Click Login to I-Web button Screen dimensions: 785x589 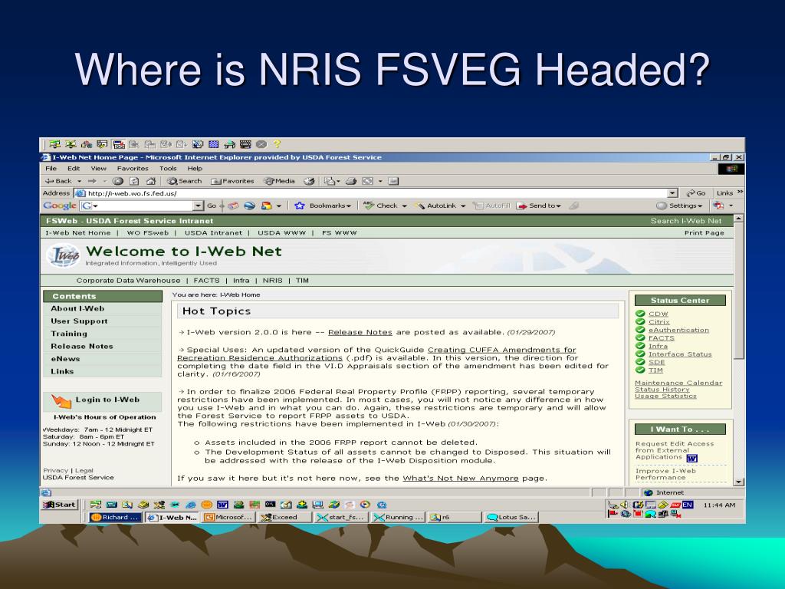pyautogui.click(x=103, y=400)
